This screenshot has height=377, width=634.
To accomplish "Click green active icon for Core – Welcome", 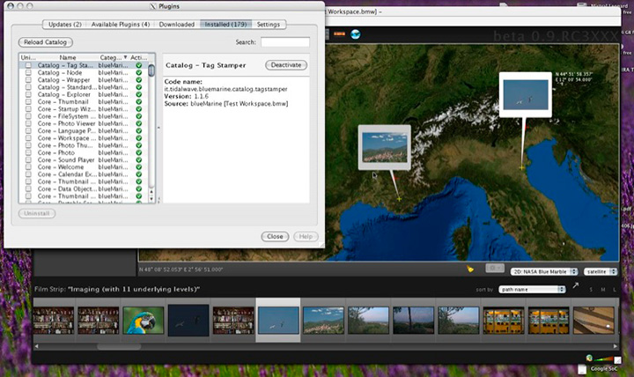I will point(139,167).
